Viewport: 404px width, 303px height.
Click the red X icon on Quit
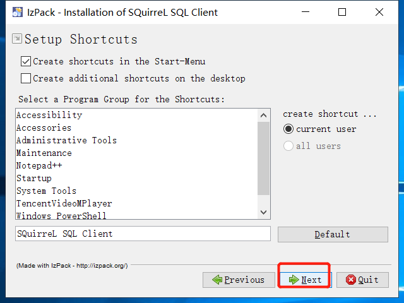coord(351,280)
